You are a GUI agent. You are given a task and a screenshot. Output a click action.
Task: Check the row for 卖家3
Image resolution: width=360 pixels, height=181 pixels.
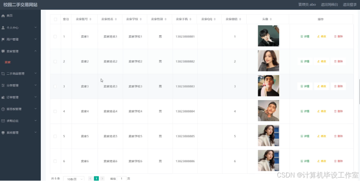click(x=55, y=86)
